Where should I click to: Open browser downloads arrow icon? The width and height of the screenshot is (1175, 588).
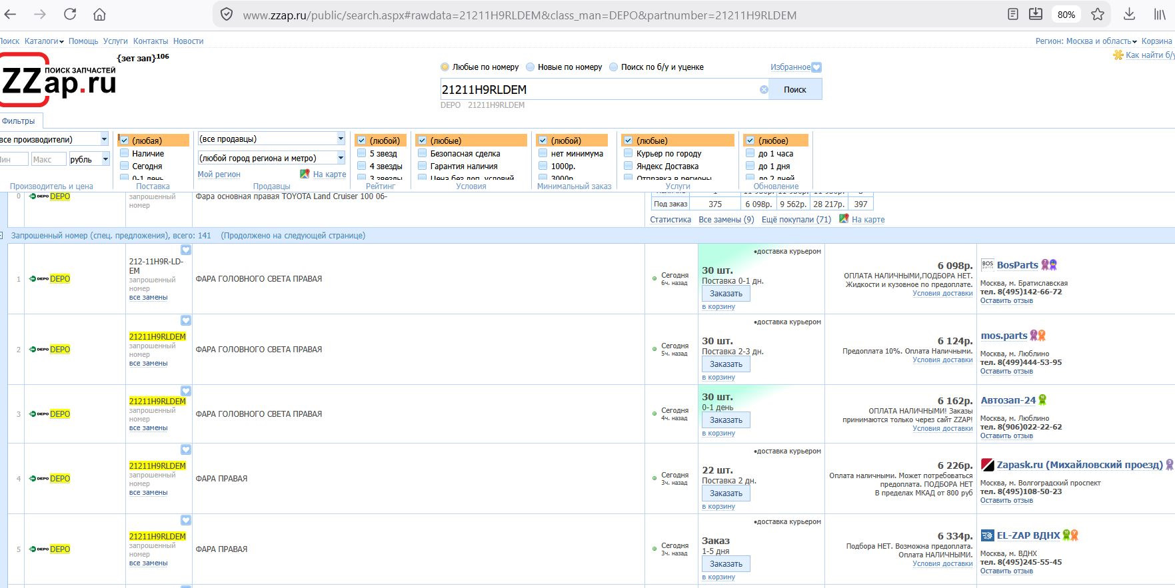[1129, 14]
